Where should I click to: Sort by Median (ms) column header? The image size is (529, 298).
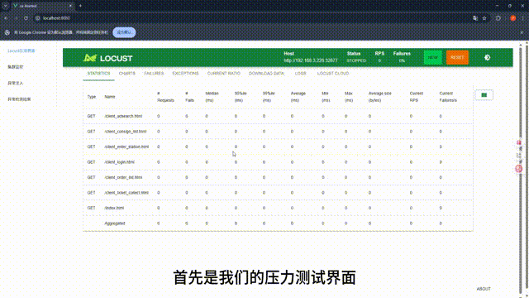[x=212, y=97]
